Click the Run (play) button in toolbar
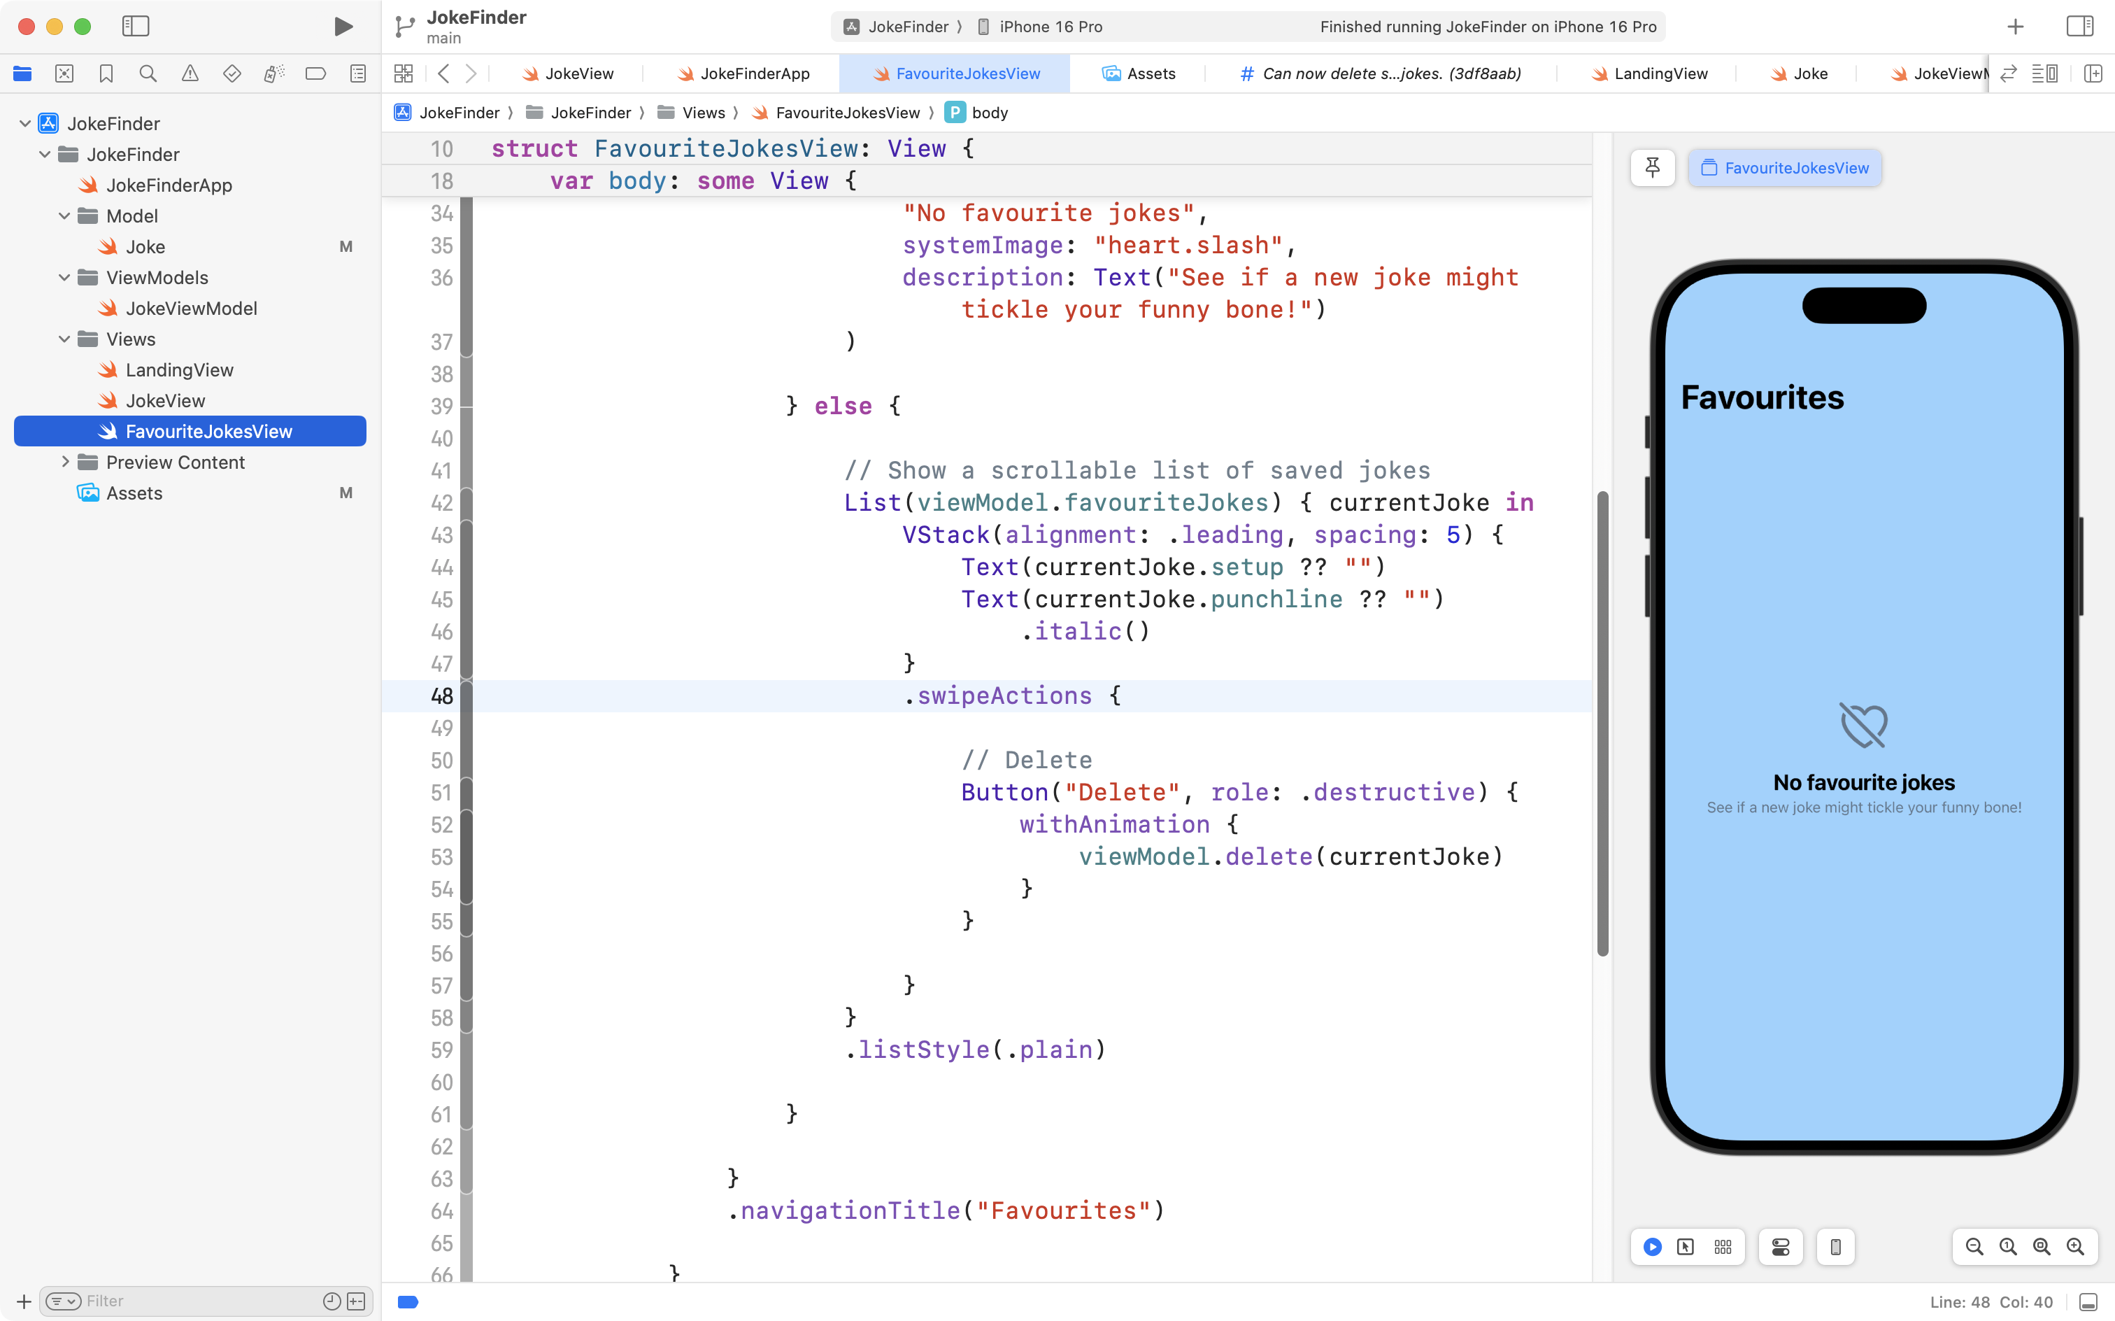The height and width of the screenshot is (1321, 2115). click(x=343, y=26)
